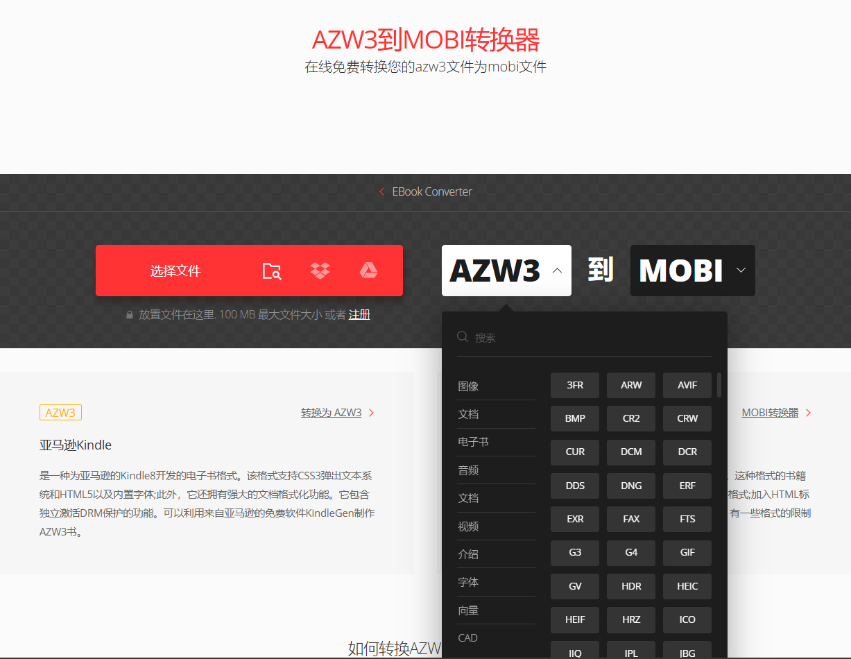The height and width of the screenshot is (659, 851).
Task: Pick the GIF format button
Action: pos(687,553)
